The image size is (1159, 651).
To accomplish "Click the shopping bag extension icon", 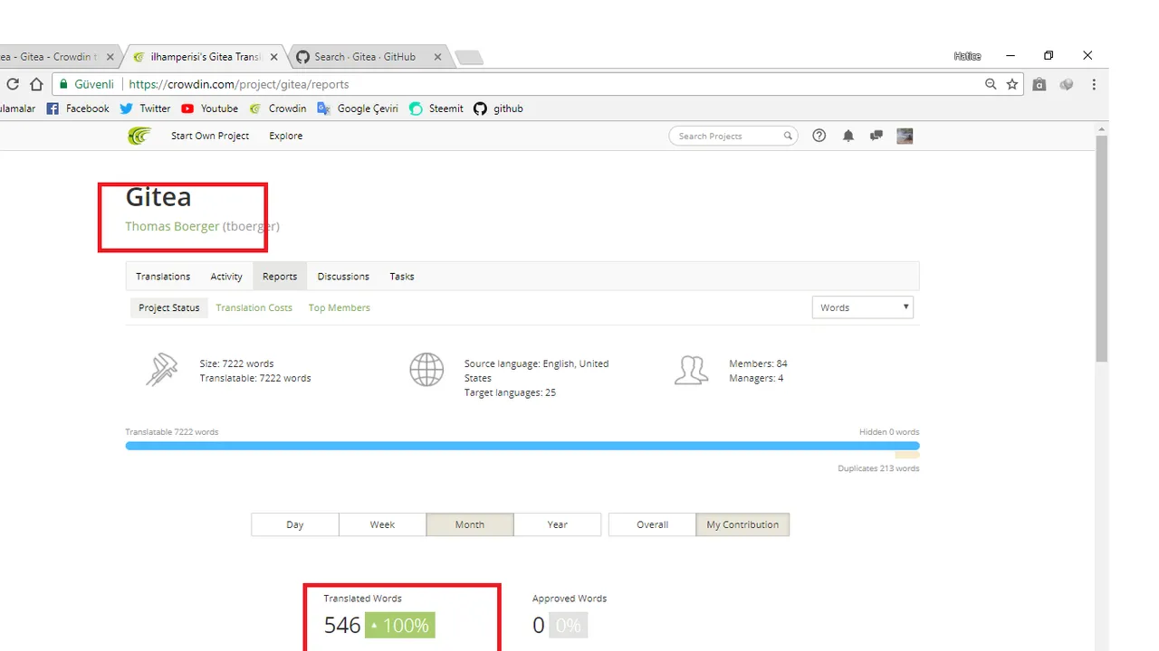I will click(1039, 84).
